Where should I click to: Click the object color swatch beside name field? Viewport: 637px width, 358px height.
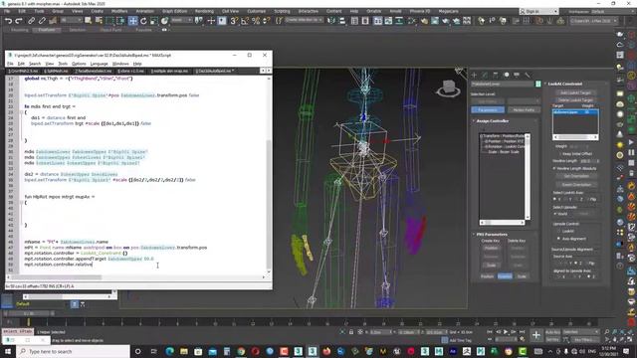pos(537,84)
